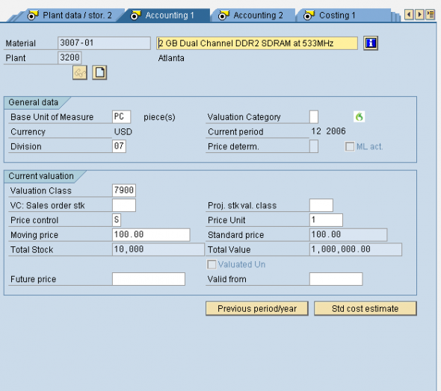Click the Previous period/year button
441x391 pixels.
(257, 309)
